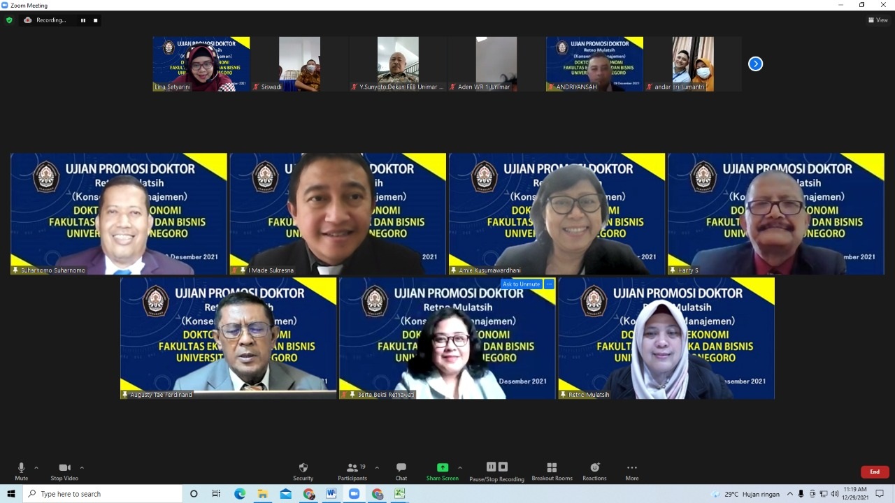The image size is (895, 503).
Task: Expand share options arrow beside Share Screen
Action: tap(459, 468)
